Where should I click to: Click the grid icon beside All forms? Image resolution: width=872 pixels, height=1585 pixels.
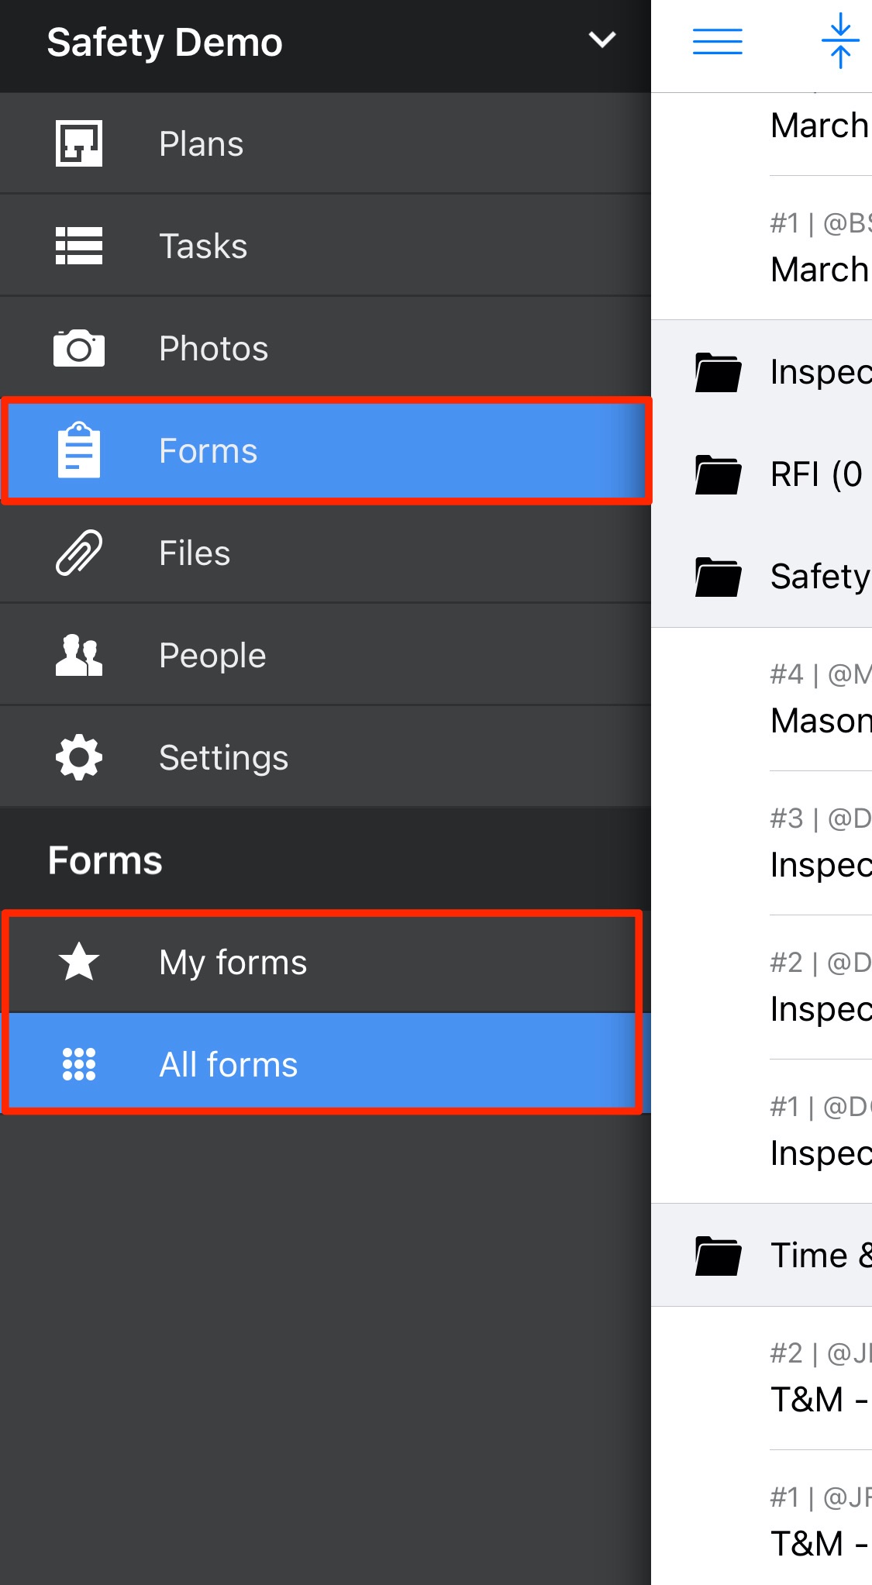click(79, 1064)
